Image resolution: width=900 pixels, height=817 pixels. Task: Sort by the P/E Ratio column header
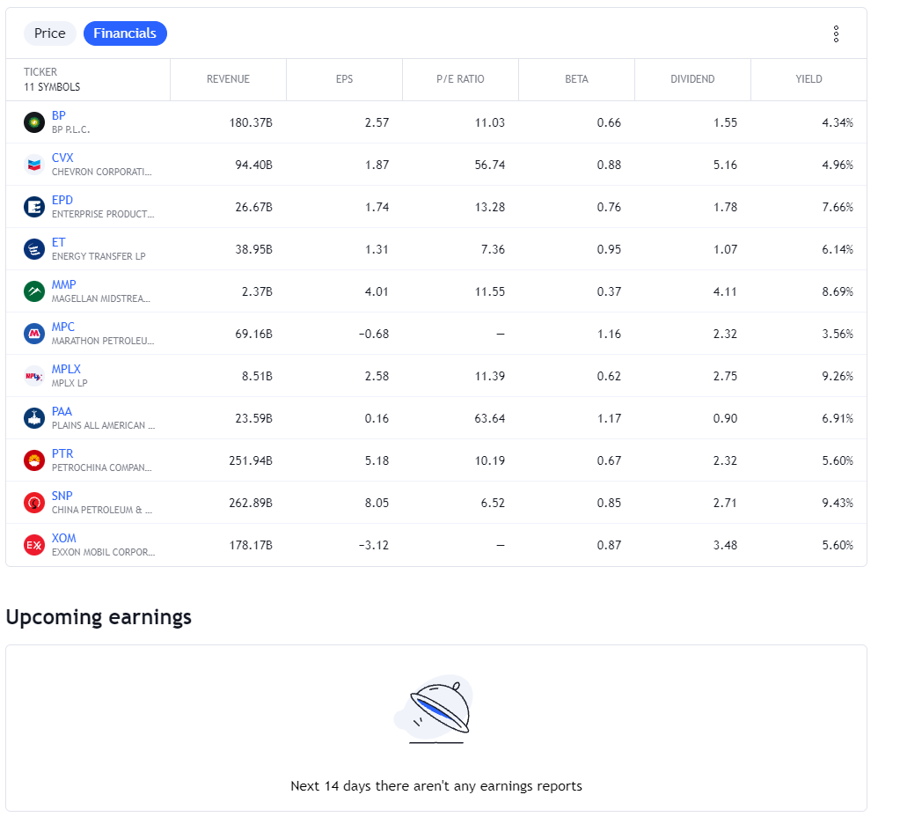click(x=460, y=79)
